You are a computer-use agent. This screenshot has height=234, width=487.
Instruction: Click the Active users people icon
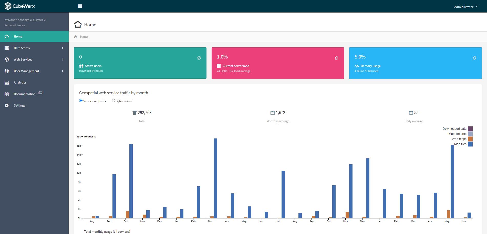point(81,66)
